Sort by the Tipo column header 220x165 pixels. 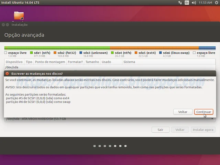point(29,62)
